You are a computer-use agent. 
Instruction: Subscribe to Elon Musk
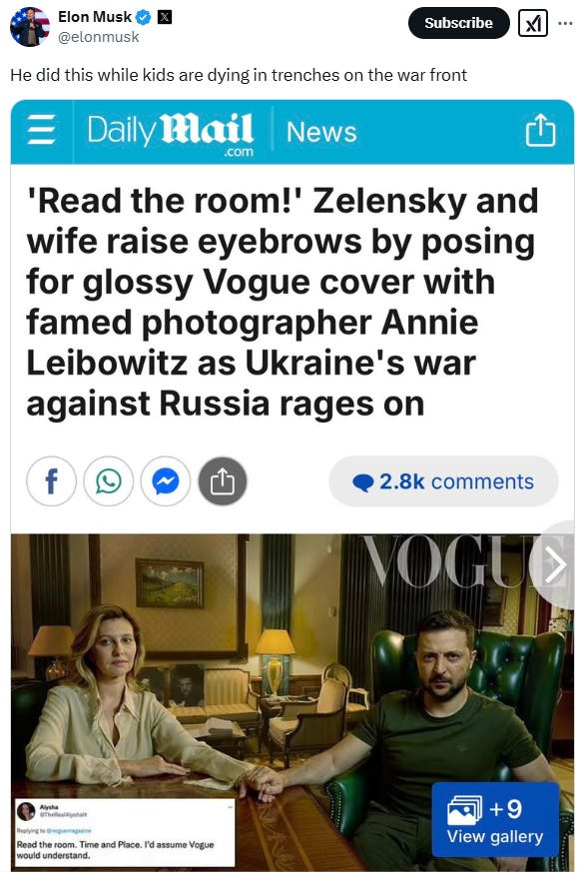[x=458, y=23]
